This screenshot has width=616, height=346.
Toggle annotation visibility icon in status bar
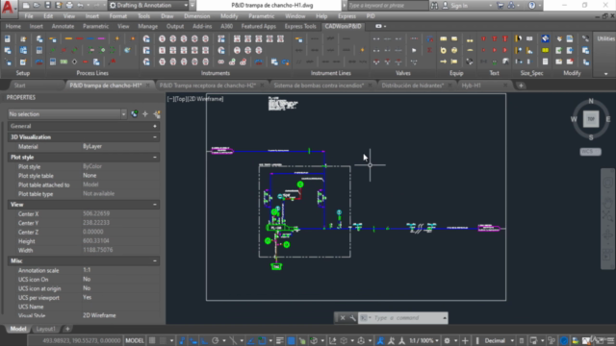click(x=380, y=340)
